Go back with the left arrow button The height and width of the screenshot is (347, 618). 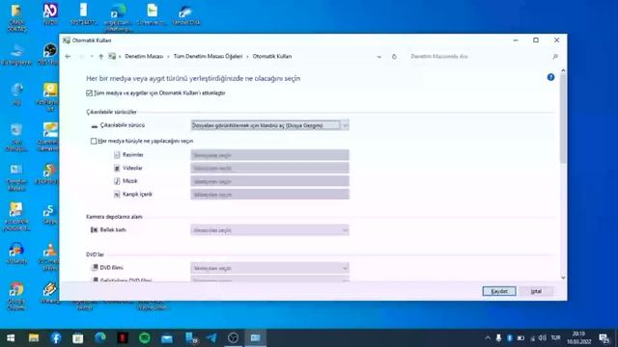[68, 57]
